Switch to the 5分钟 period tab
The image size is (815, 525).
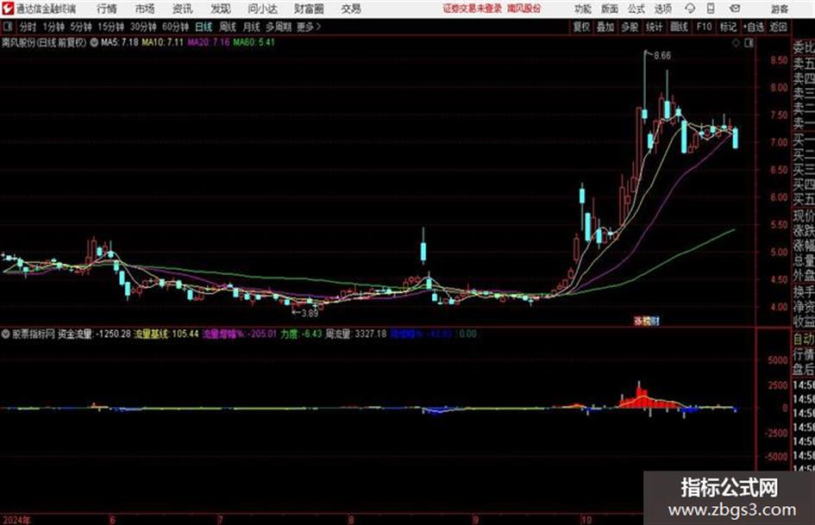(x=81, y=27)
